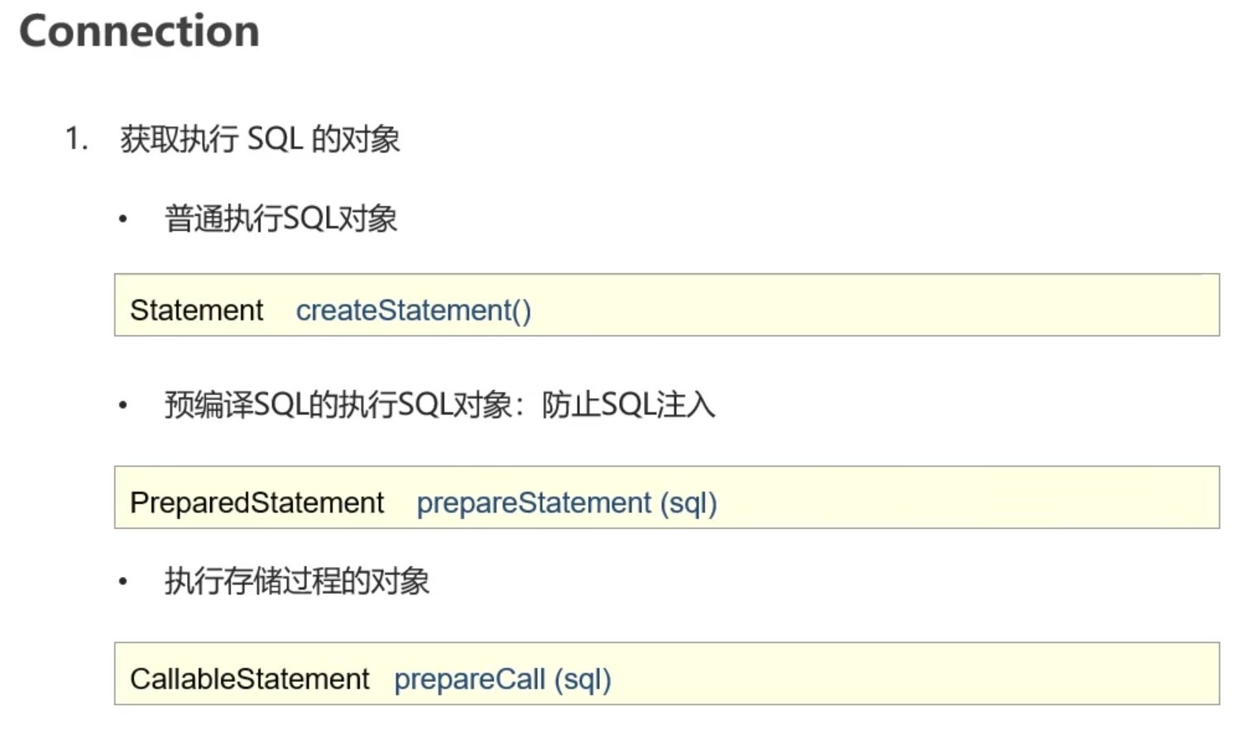Click the bullet text 预编译SQL的执行SQL对象
The height and width of the screenshot is (730, 1238).
pos(338,405)
